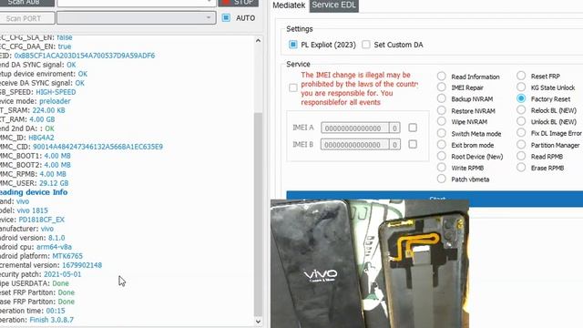
Task: Select Wipe NVRAM radio option
Action: tap(441, 121)
